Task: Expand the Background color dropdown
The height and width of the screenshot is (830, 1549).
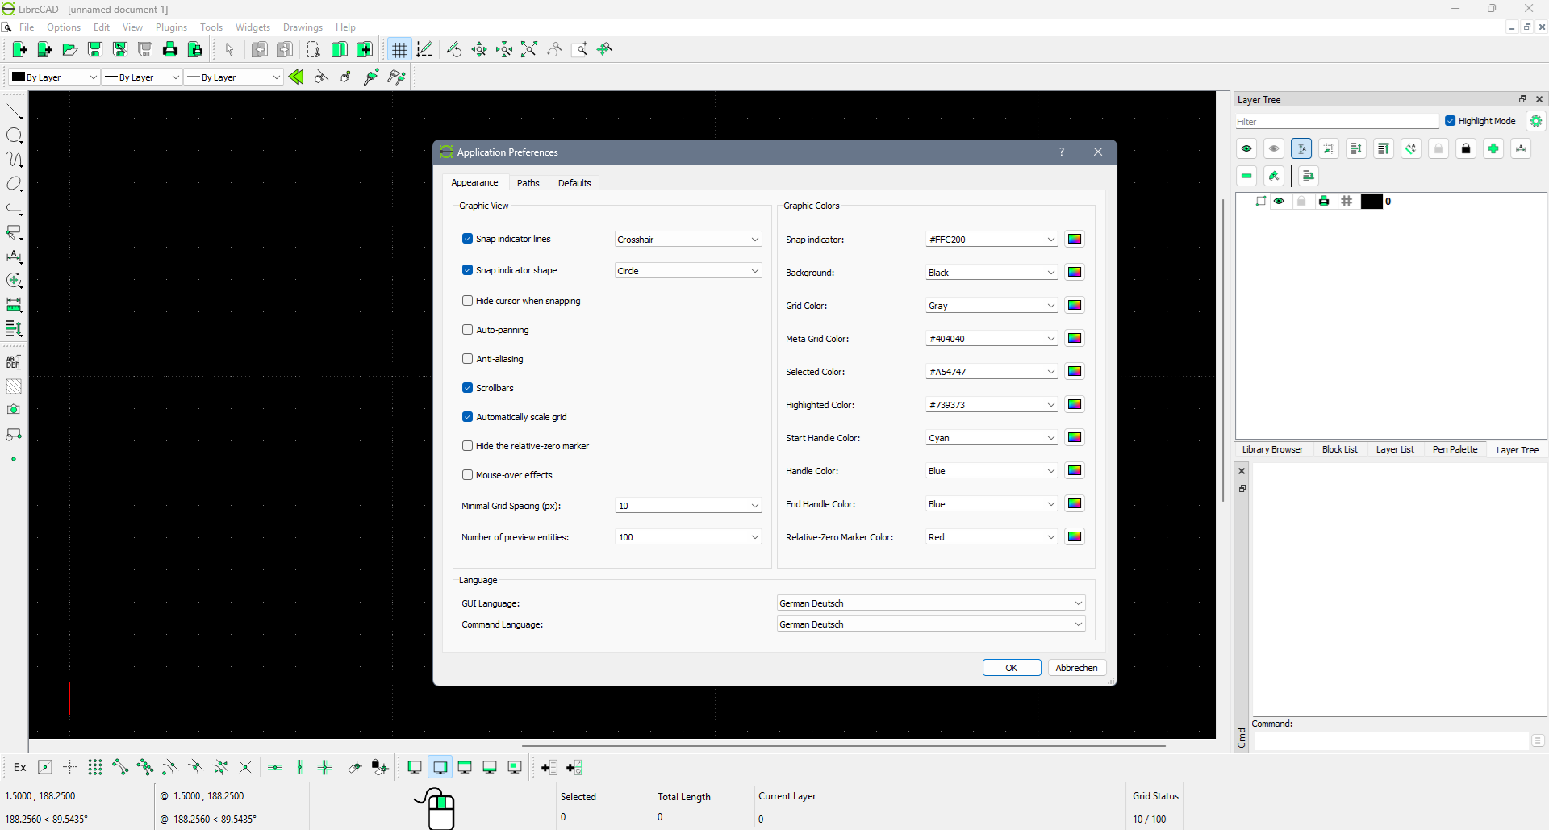Action: click(991, 273)
